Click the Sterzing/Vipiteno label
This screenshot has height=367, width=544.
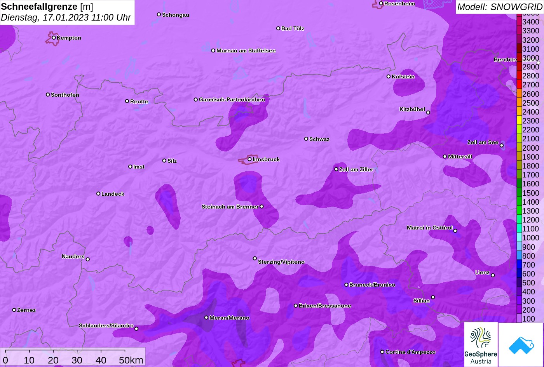tap(281, 262)
